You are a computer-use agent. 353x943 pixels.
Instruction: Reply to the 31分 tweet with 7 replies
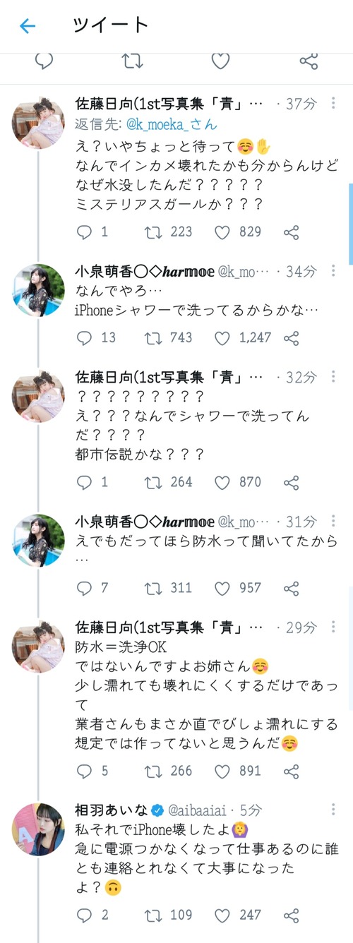(84, 587)
